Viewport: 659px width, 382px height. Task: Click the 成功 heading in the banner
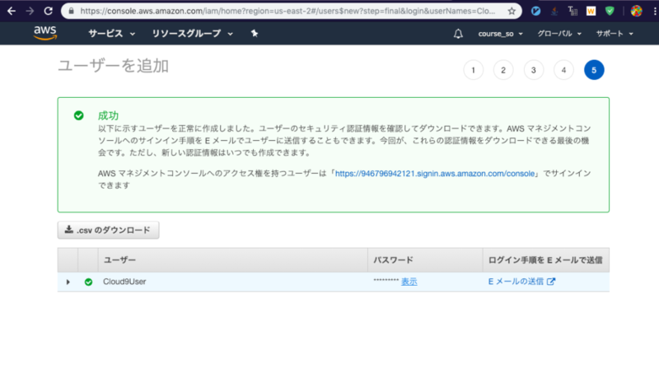[x=108, y=115]
